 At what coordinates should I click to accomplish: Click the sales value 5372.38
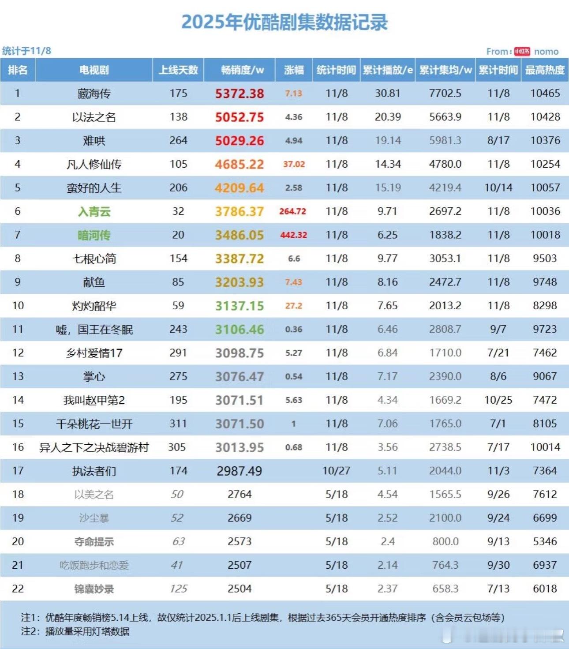tap(240, 94)
